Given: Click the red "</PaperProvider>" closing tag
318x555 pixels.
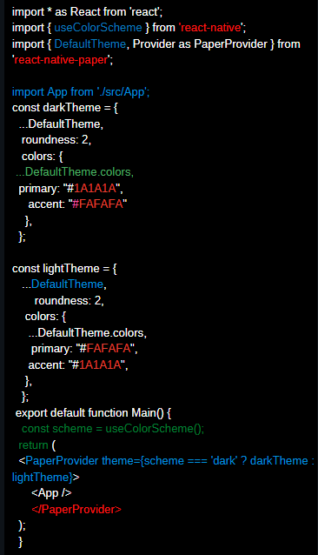Looking at the screenshot, I should click(x=76, y=510).
